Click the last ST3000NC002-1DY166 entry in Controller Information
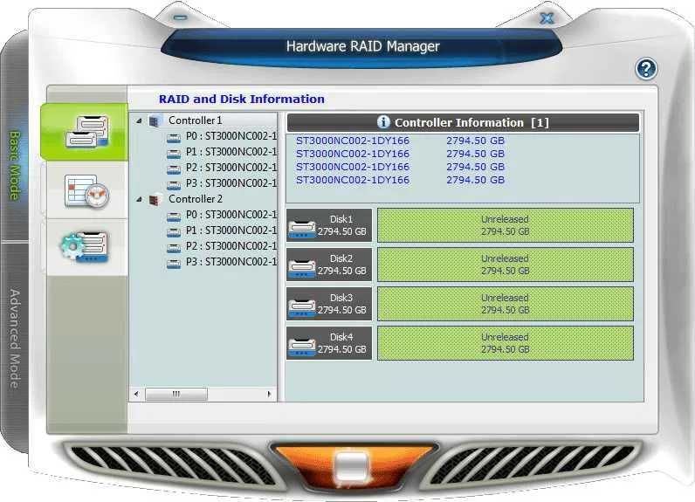 click(353, 180)
